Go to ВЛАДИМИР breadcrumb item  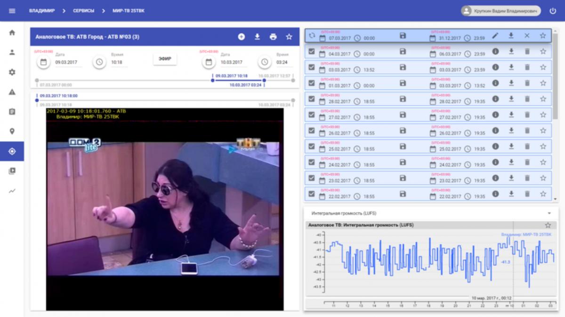pyautogui.click(x=42, y=11)
